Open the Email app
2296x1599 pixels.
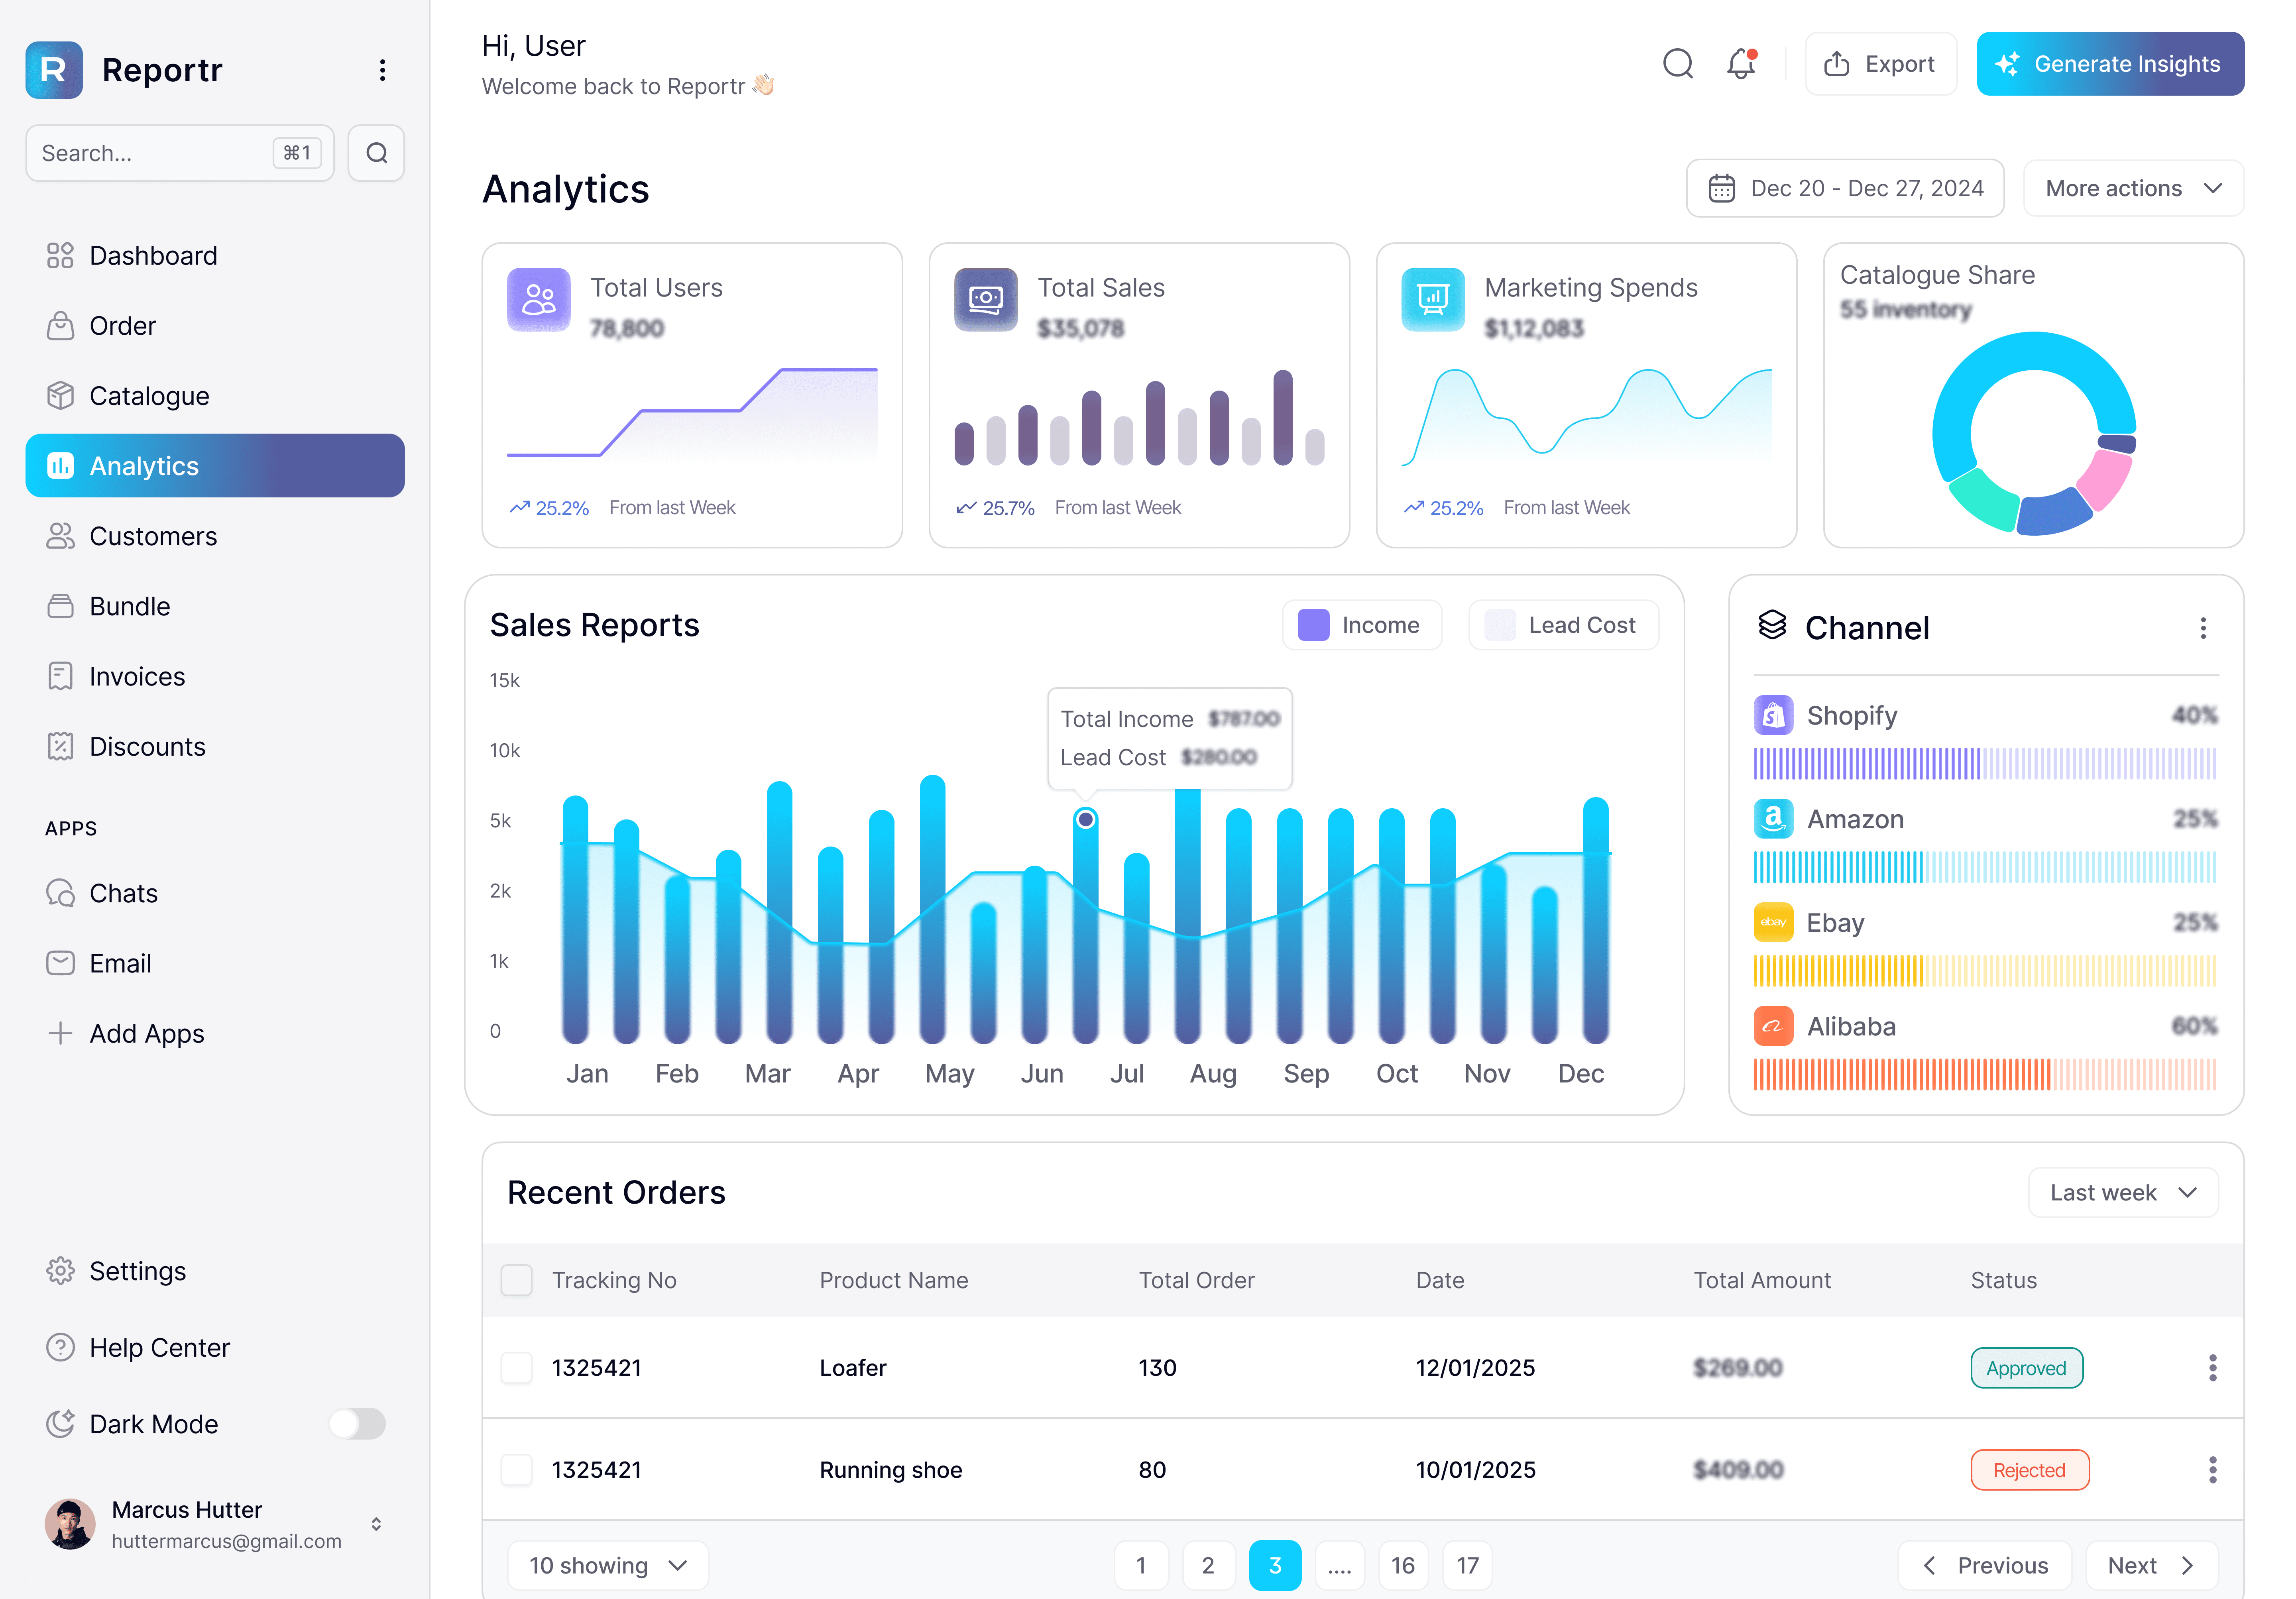pyautogui.click(x=215, y=963)
